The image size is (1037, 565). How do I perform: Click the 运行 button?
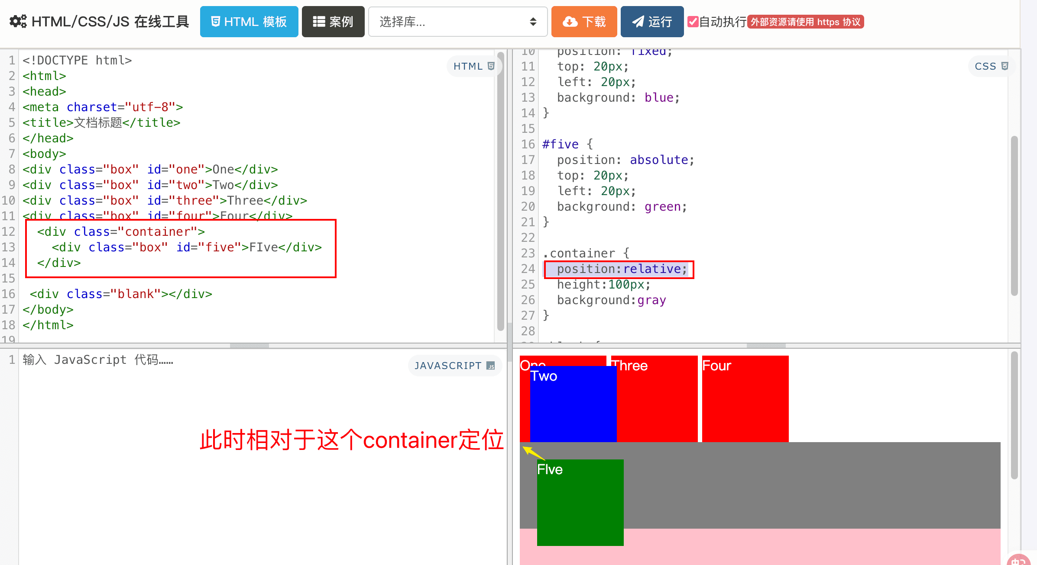tap(652, 22)
